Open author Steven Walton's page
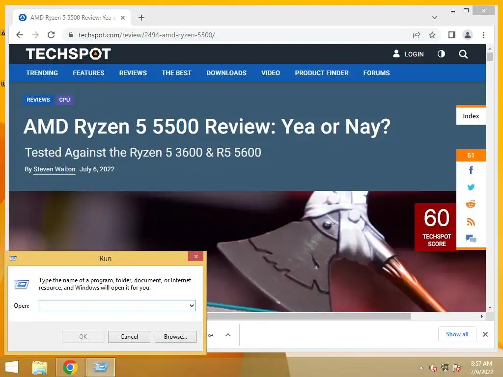 (x=54, y=169)
